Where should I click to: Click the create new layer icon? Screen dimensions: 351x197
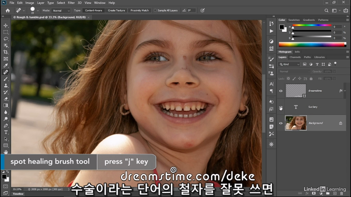pos(335,193)
